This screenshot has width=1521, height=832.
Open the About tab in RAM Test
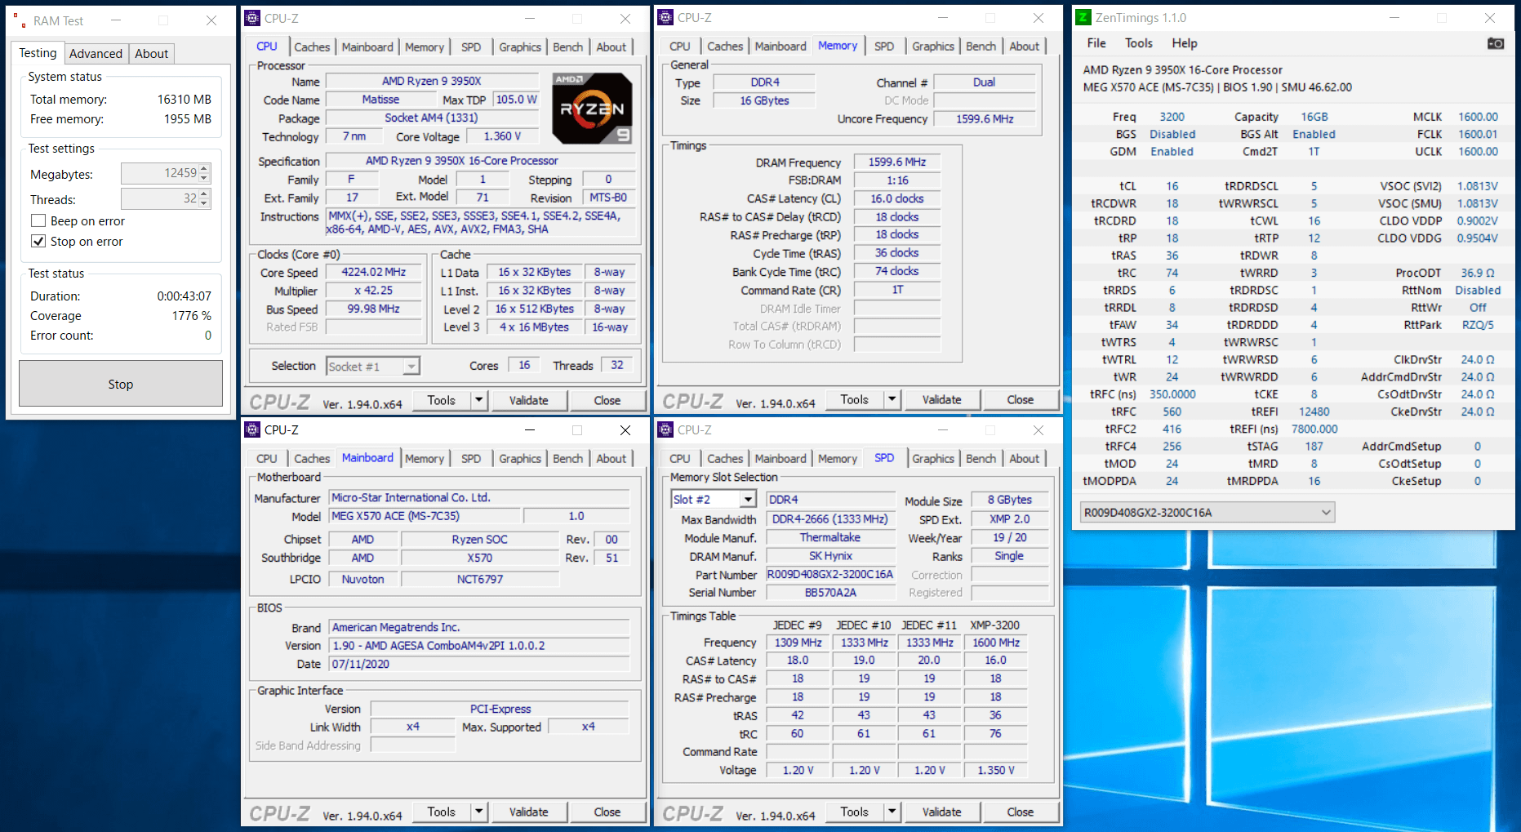point(151,53)
